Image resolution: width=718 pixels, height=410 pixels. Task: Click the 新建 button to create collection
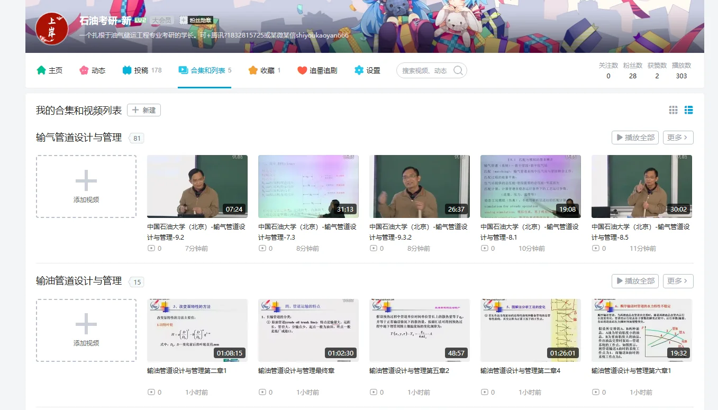coord(143,110)
